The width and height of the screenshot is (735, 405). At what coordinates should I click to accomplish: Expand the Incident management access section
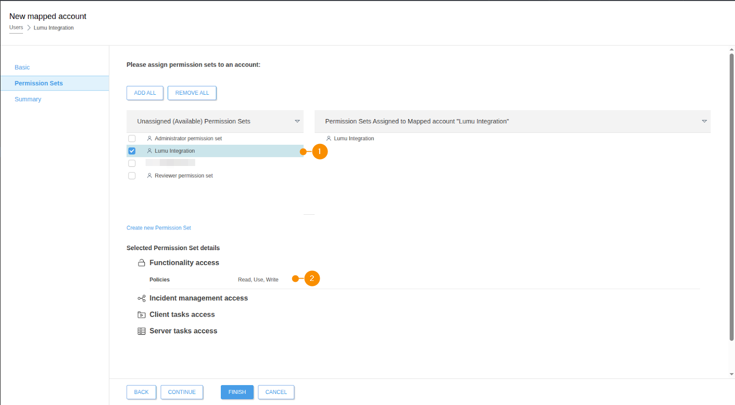click(198, 298)
